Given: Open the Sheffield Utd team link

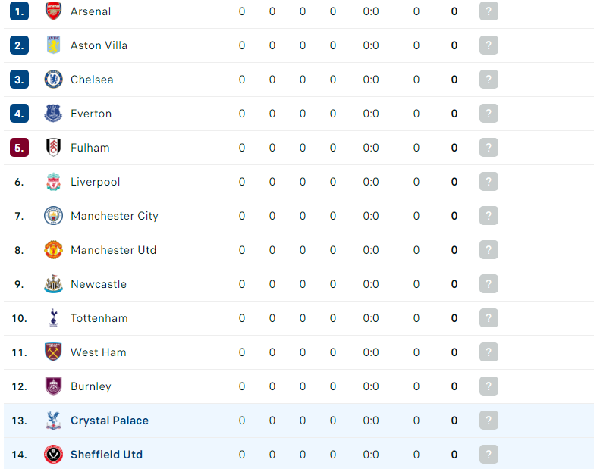Looking at the screenshot, I should point(106,455).
